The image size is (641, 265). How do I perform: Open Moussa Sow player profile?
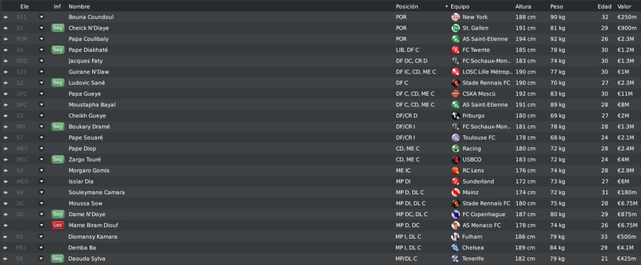[x=85, y=203]
